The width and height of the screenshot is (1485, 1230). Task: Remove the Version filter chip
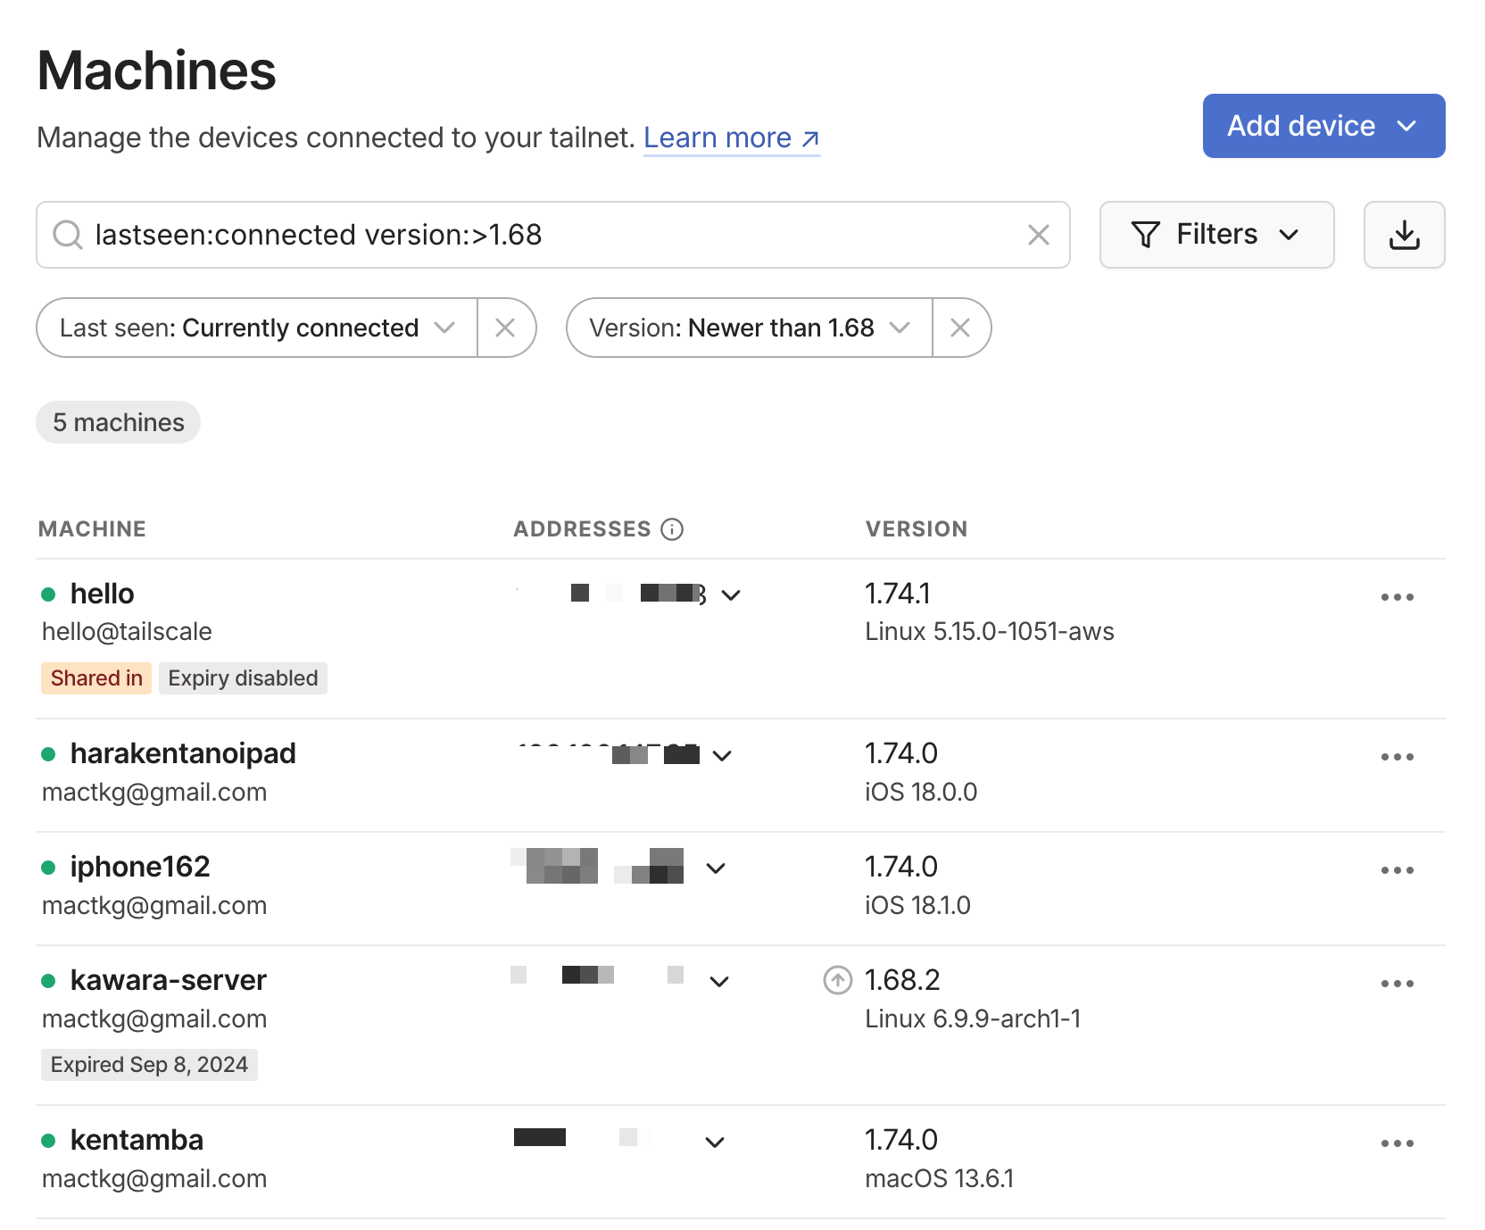tap(960, 328)
